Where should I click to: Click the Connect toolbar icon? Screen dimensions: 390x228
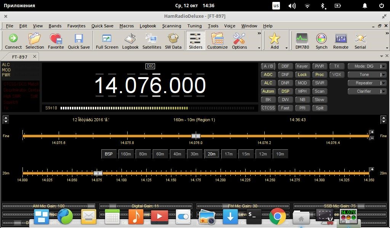pos(13,41)
